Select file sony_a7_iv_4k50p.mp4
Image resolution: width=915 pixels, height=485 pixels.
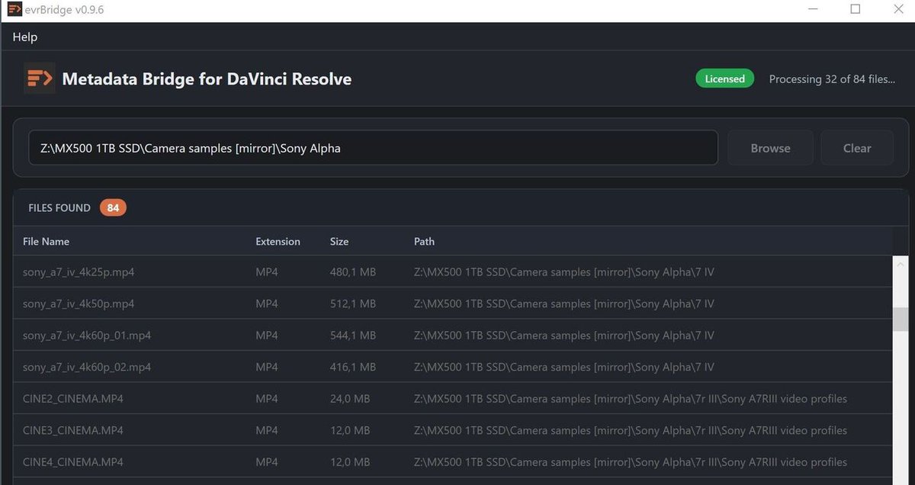coord(453,304)
